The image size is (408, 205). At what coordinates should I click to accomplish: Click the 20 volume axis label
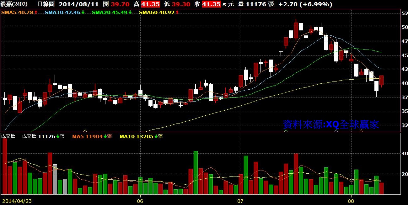click(405, 174)
